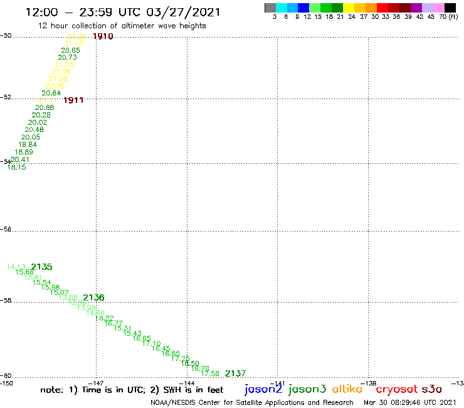
Task: Click the yellow wave height 21.75
Action: coord(64,65)
